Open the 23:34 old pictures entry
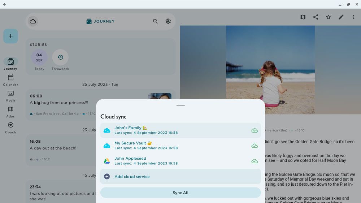Viewport: 361px width, 203px height. 61,192
